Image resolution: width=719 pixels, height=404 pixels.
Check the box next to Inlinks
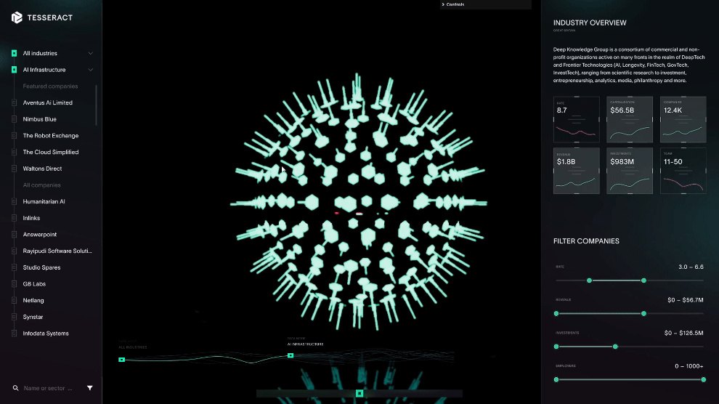point(15,218)
